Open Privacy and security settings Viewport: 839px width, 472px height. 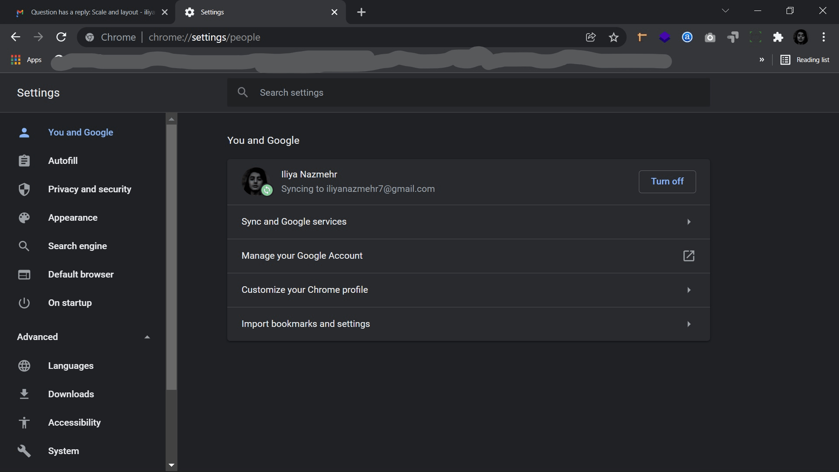coord(89,189)
